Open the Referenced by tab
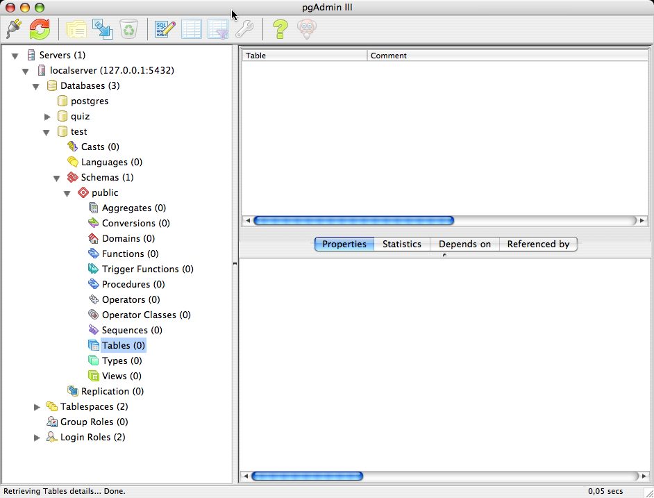Viewport: 654px width, 498px height. click(x=537, y=244)
